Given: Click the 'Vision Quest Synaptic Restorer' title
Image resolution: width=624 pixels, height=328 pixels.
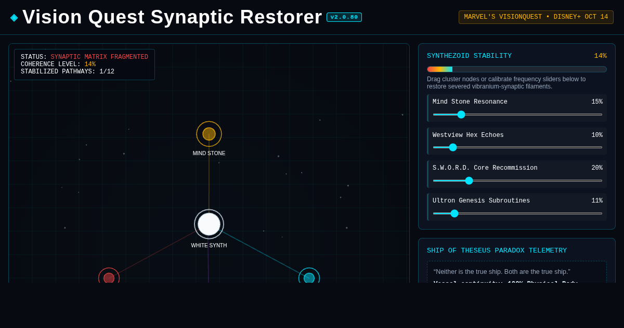Looking at the screenshot, I should 172,17.
